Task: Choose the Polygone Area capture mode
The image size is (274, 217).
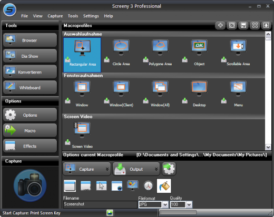Action: [160, 53]
